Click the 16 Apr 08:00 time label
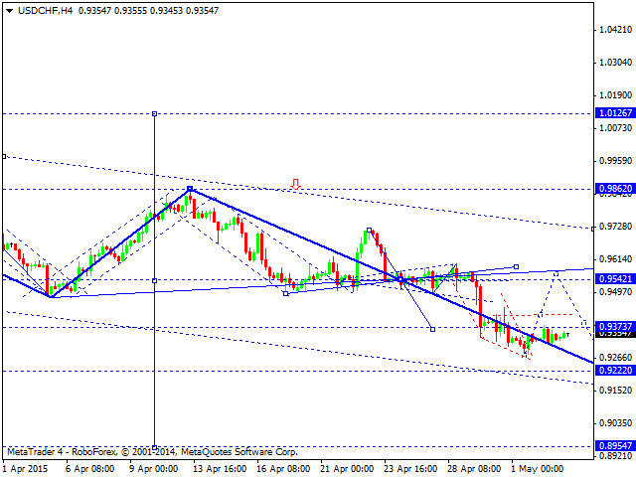Screen dimensions: 636x477 [283, 469]
